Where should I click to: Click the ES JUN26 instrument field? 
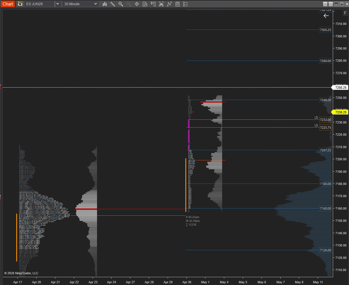pos(40,4)
